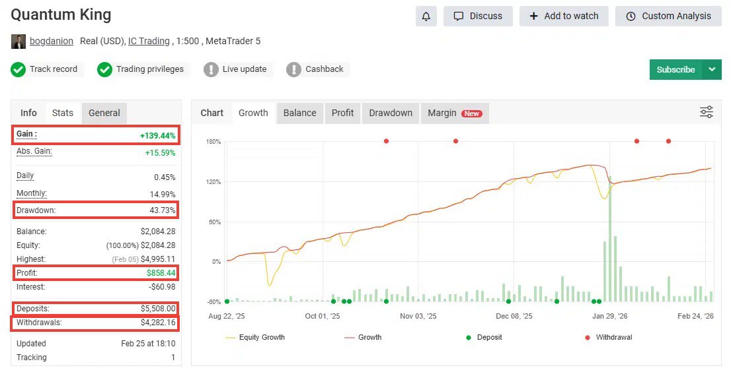Viewport: 731px width, 376px height.
Task: Switch to the General tab
Action: pos(104,113)
